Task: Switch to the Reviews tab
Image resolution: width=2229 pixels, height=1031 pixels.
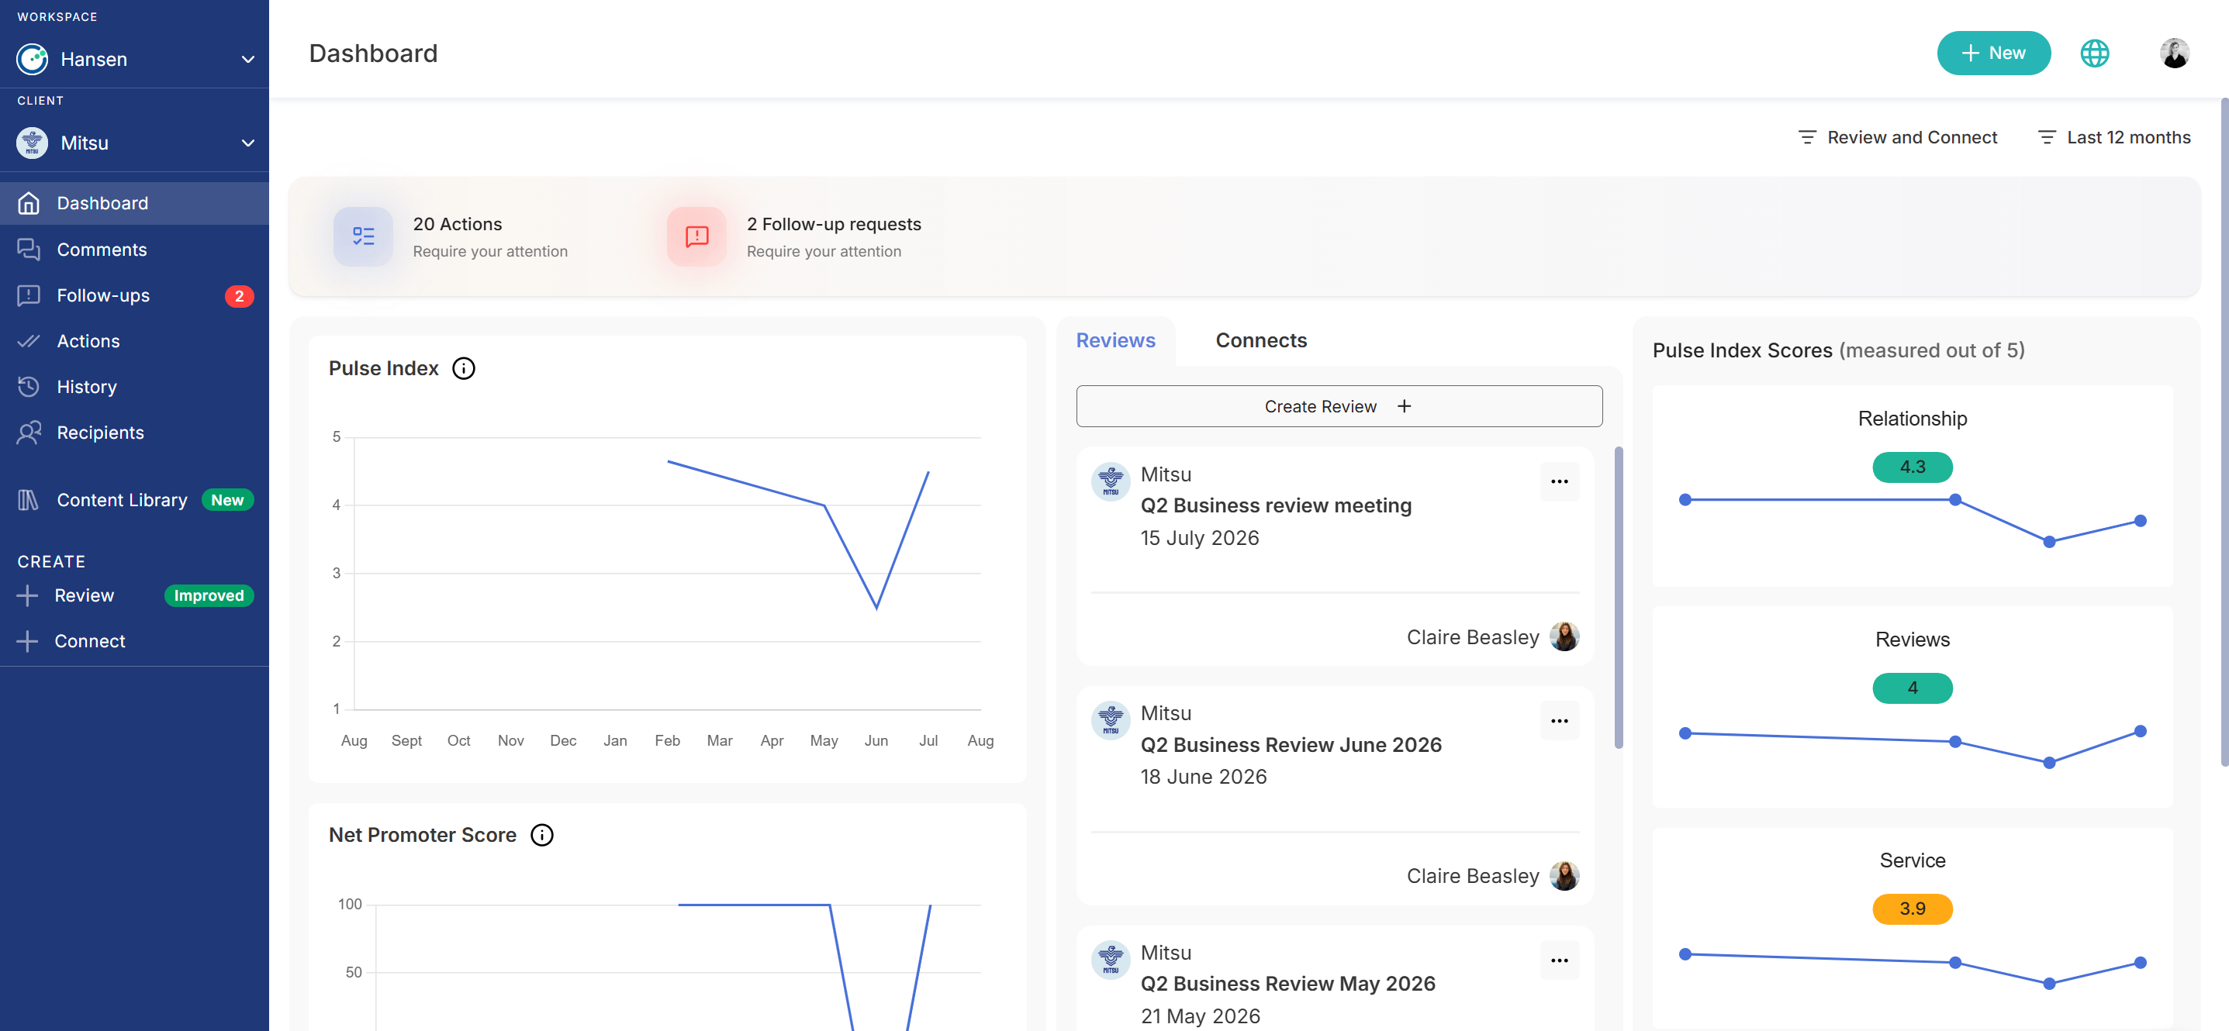Action: click(x=1115, y=341)
